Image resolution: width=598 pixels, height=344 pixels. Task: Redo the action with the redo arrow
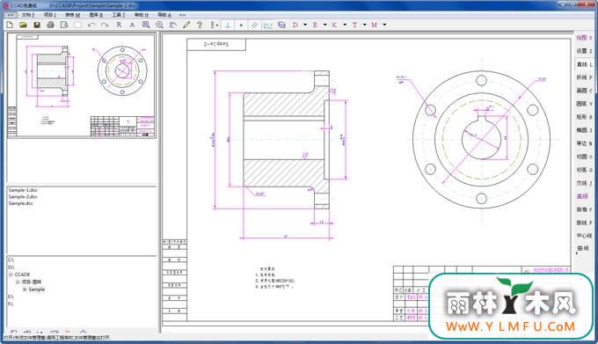(x=105, y=25)
